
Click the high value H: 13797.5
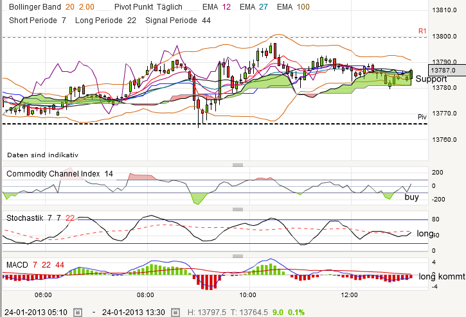[207, 313]
